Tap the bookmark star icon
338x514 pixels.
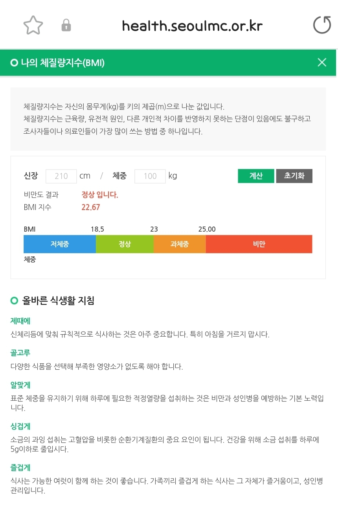[x=33, y=26]
